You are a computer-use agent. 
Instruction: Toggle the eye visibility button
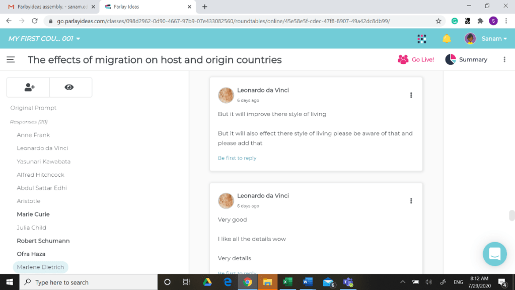(69, 87)
